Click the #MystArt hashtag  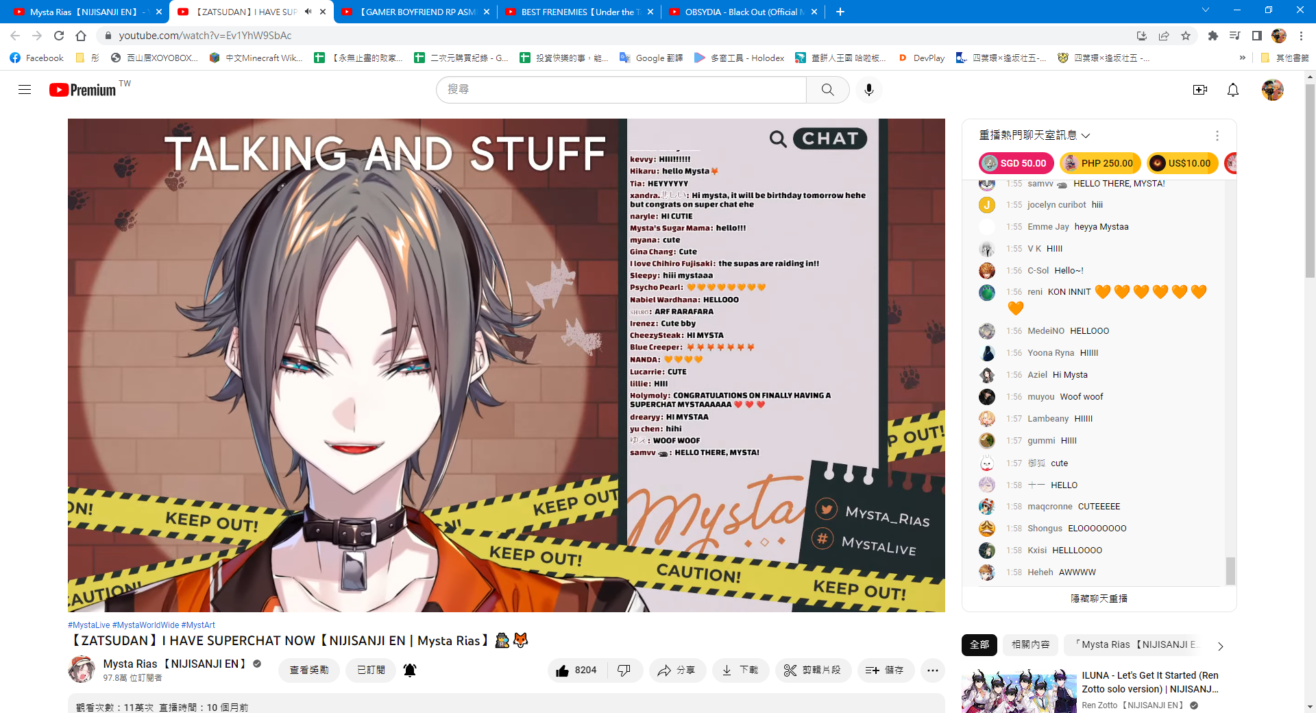click(198, 625)
